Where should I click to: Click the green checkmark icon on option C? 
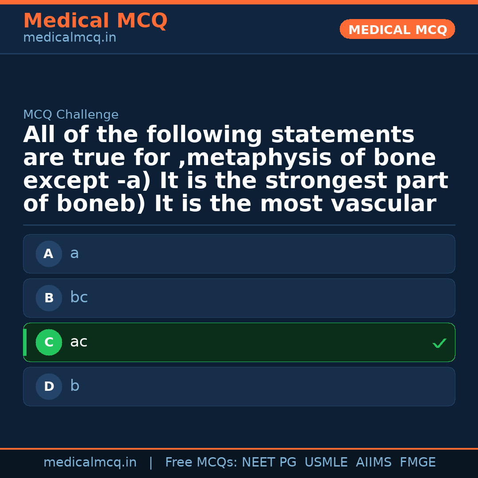[x=439, y=343]
